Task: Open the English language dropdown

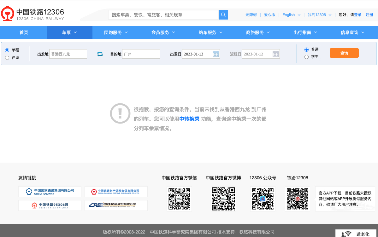Action: (x=291, y=15)
